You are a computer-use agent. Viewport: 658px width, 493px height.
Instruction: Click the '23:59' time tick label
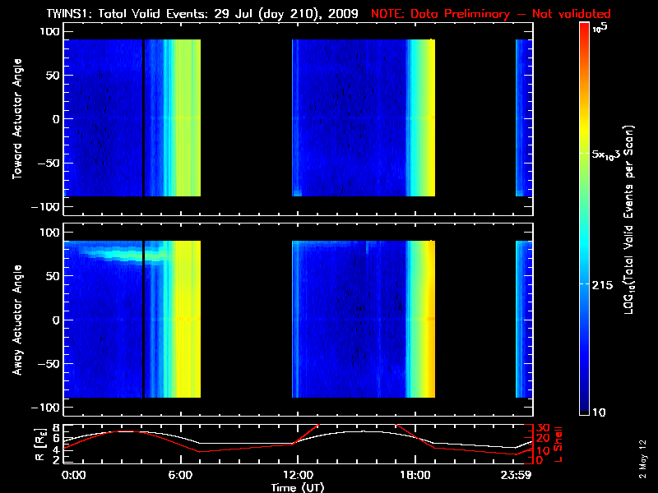516,475
